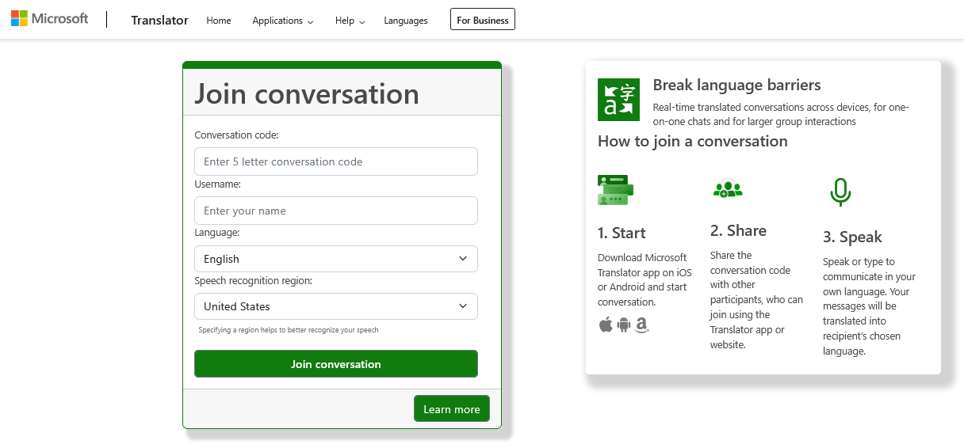Screen dimensions: 964x448
Task: Open the Amazon app store icon
Action: (x=642, y=325)
